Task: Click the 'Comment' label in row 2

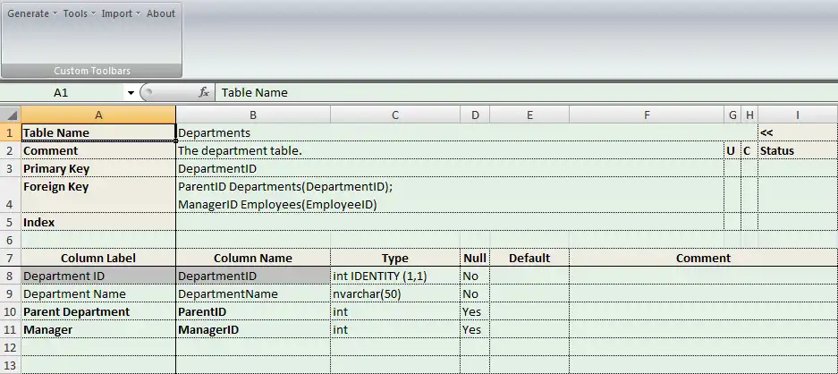Action: (x=98, y=151)
